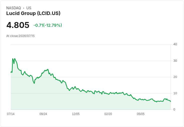
Task: Click the 30 label on price axis
Action: tap(175, 61)
